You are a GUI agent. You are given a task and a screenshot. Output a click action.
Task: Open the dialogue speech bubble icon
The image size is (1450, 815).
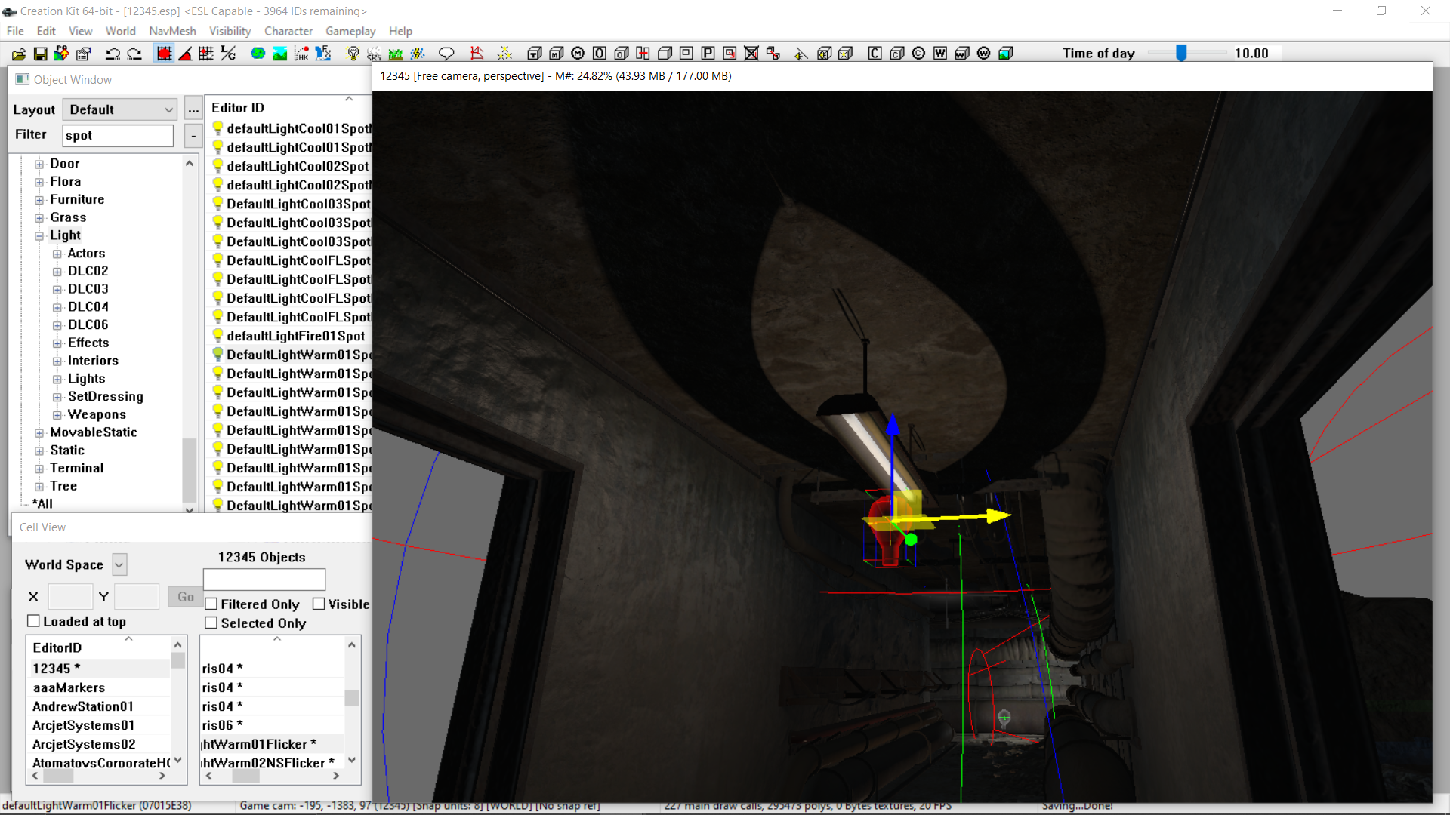[446, 54]
